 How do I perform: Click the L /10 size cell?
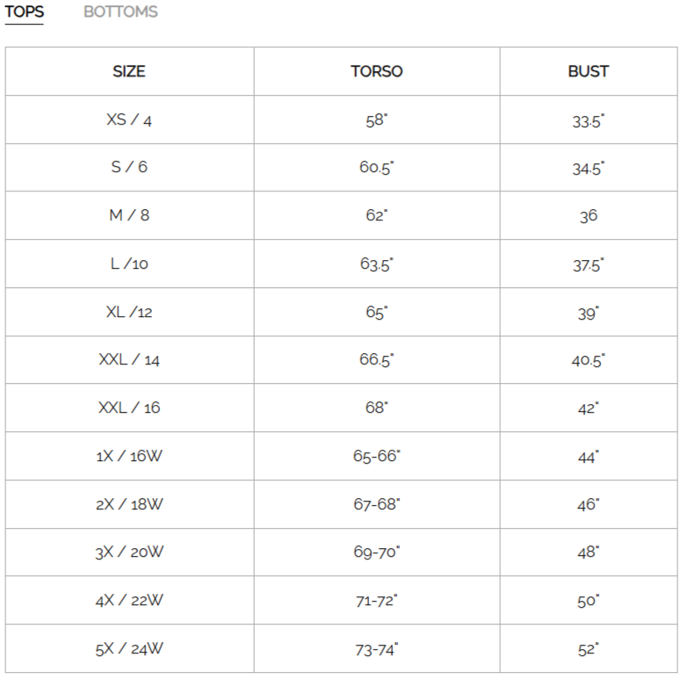[x=129, y=264]
